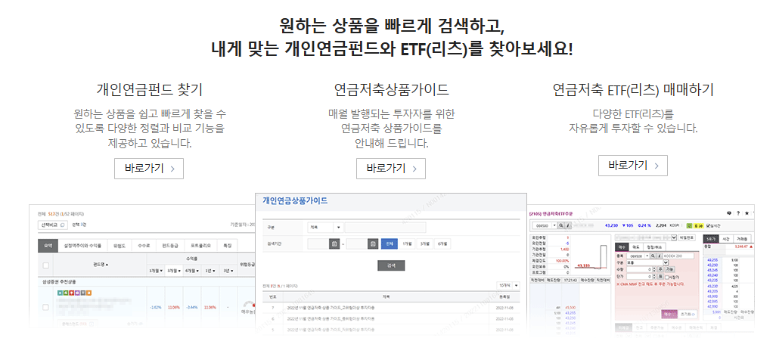This screenshot has width=776, height=338.
Task: Click the 비밀번호 button in ETF order window
Action: coord(687,237)
